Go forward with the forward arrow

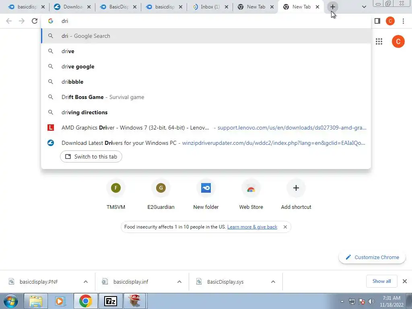(x=22, y=21)
